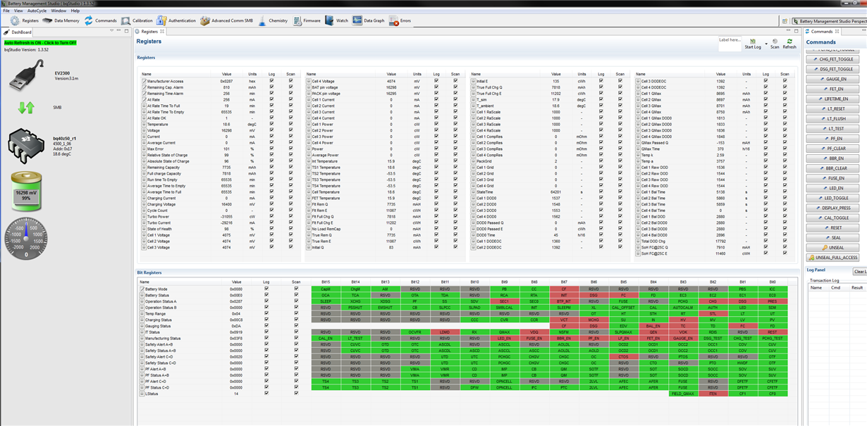Open the View menu
The width and height of the screenshot is (867, 426).
pos(18,11)
